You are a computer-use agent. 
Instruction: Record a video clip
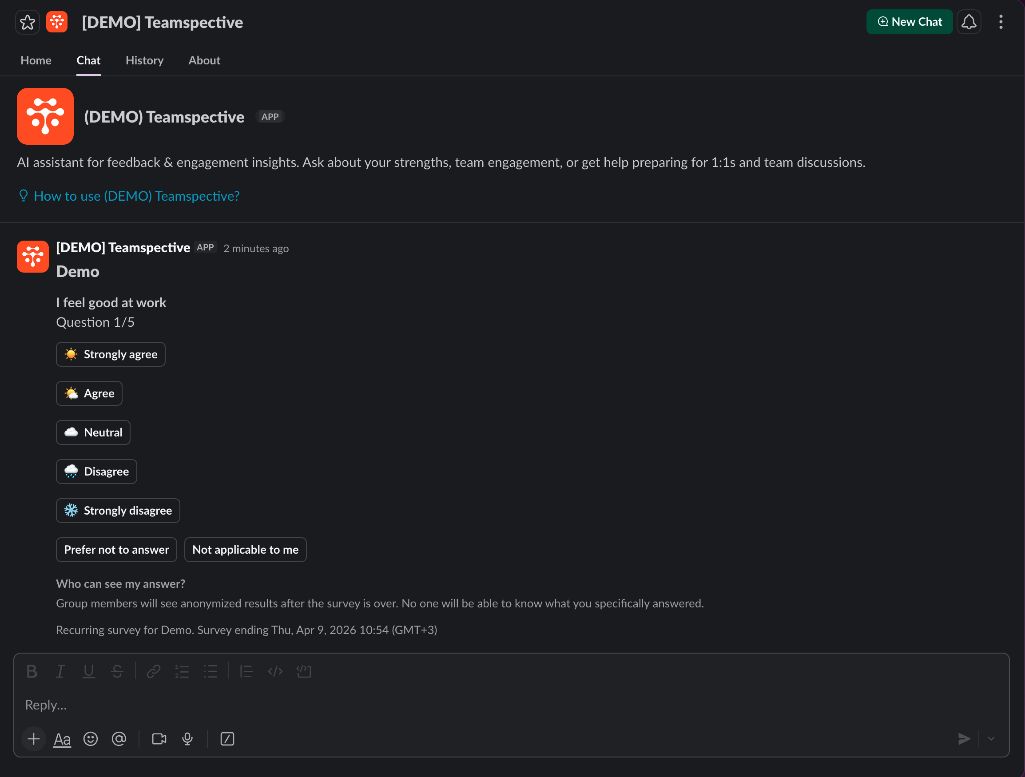[159, 738]
